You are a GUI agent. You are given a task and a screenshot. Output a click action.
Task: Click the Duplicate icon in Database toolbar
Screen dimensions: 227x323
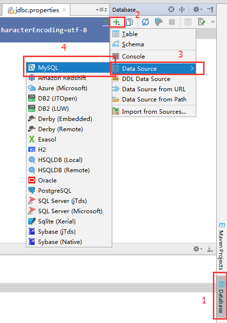(129, 22)
